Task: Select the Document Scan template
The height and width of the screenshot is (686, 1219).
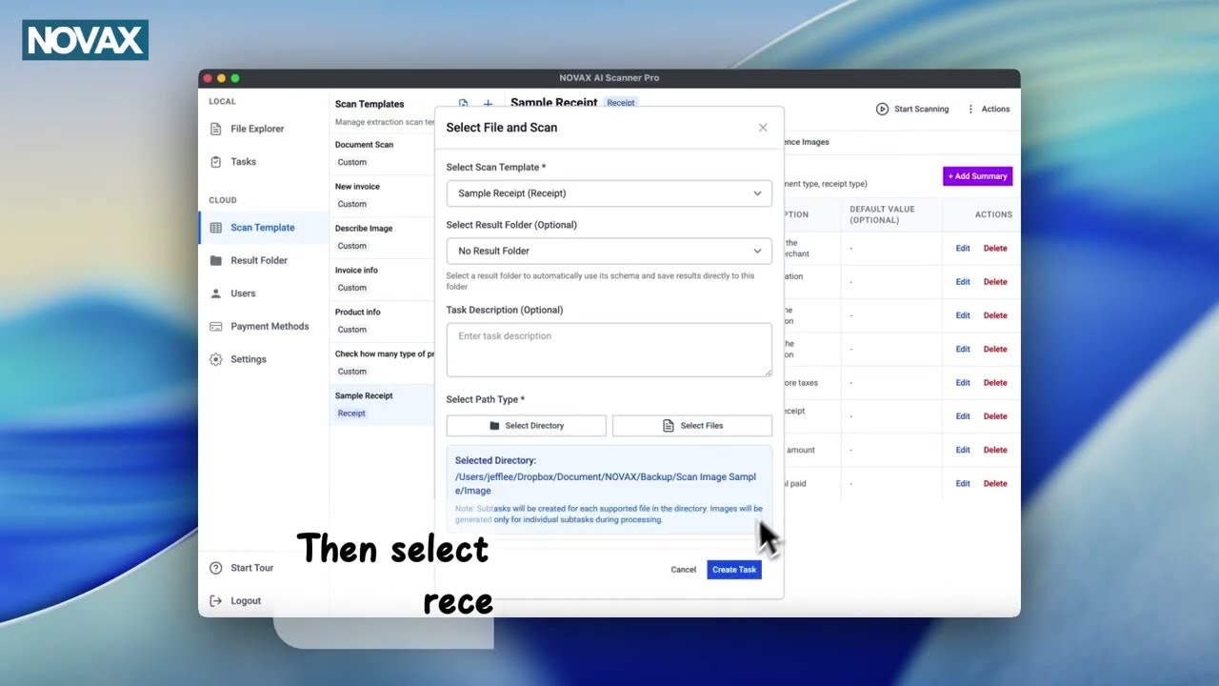Action: [383, 153]
